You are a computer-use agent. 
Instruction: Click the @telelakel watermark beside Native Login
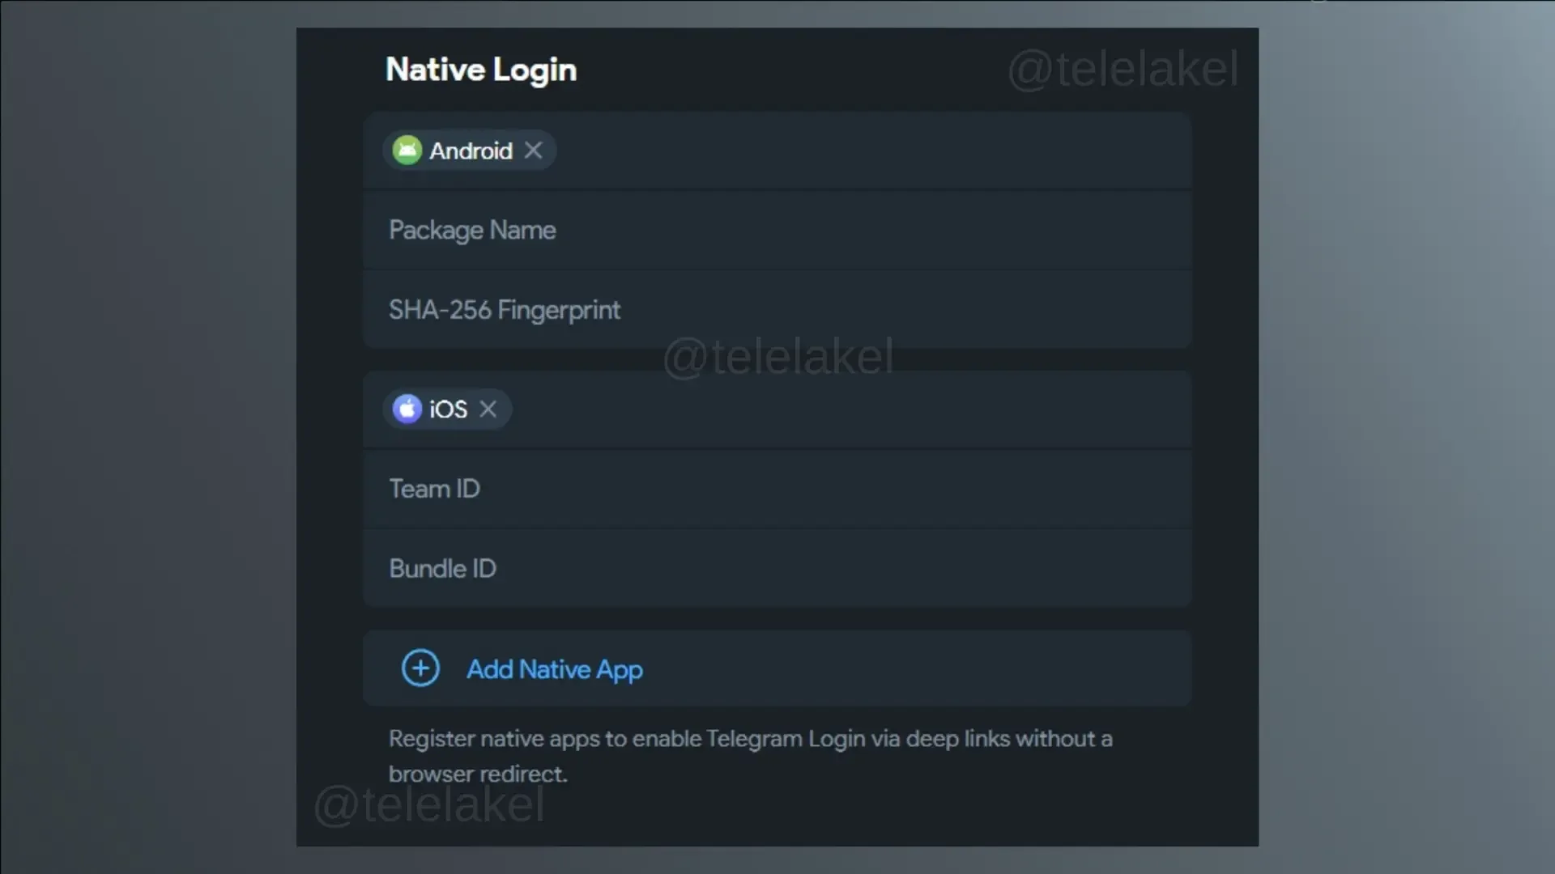pos(1123,69)
